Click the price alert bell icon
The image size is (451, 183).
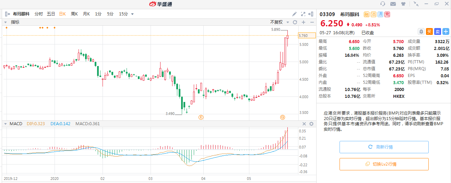pyautogui.click(x=421, y=31)
